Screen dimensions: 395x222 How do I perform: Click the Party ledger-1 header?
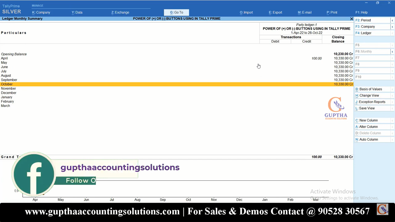(x=307, y=25)
